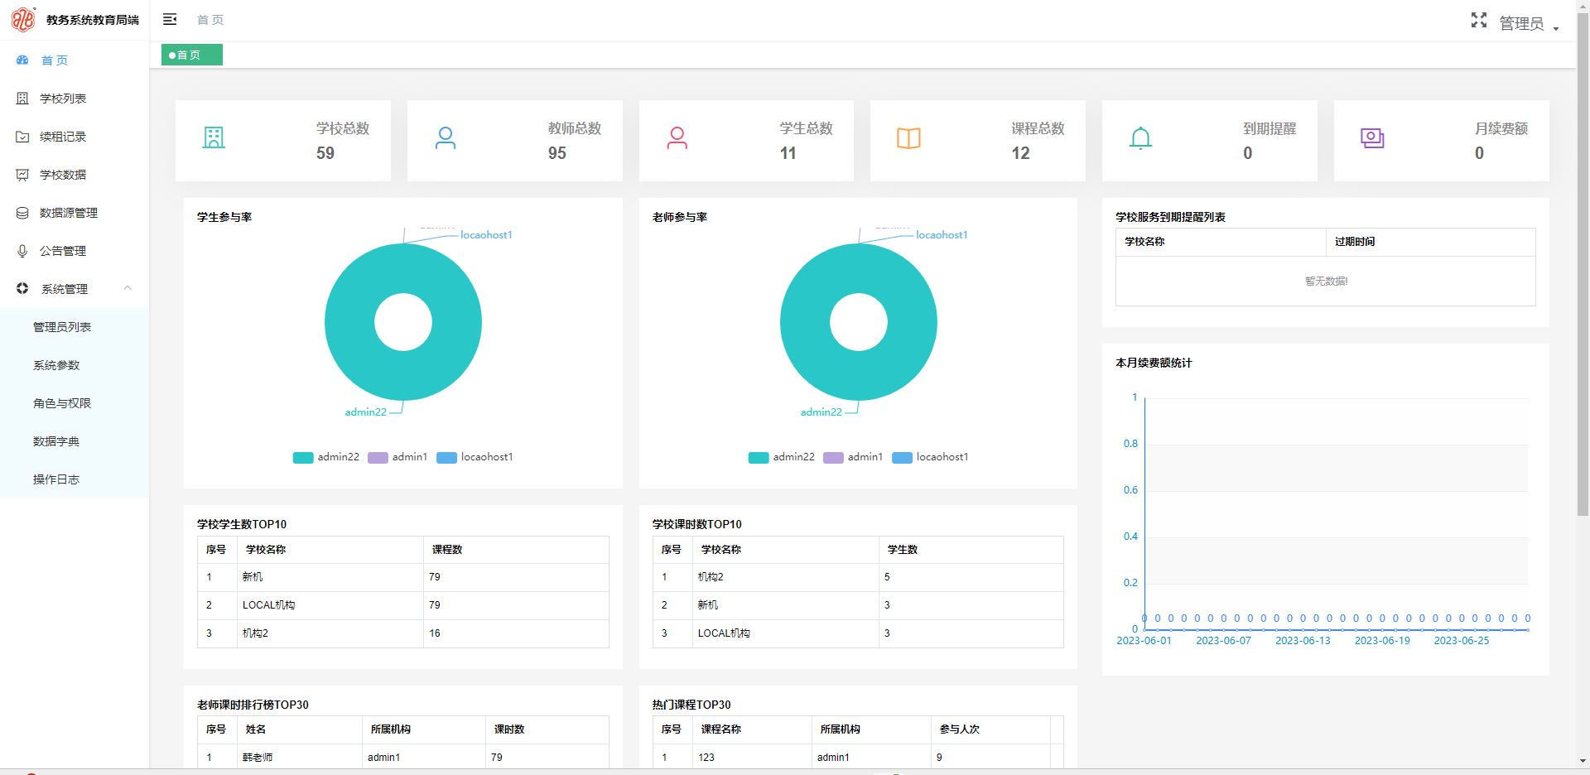Collapse the sidebar using the hamburger icon
The height and width of the screenshot is (775, 1590).
point(170,19)
